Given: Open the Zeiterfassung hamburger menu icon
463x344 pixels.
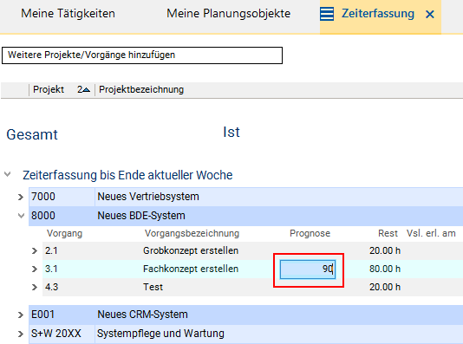Looking at the screenshot, I should click(327, 14).
